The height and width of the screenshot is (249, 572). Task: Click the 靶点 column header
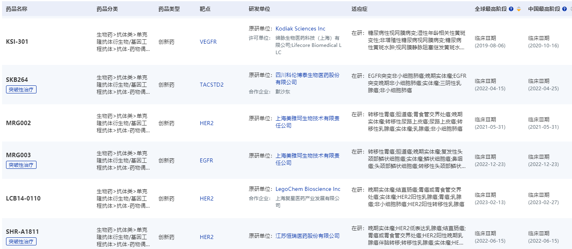pyautogui.click(x=205, y=9)
